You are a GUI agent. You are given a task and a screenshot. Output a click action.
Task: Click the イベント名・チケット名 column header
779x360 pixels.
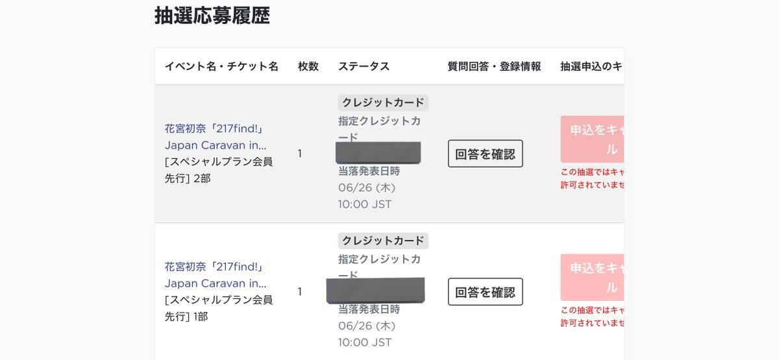click(x=221, y=66)
